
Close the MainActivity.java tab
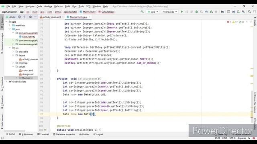pos(89,17)
